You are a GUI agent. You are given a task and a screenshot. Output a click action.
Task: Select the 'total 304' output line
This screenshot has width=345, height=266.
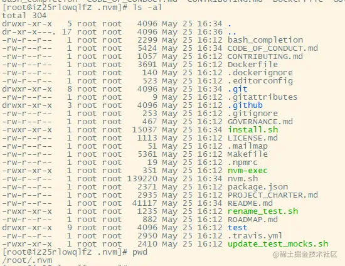point(24,16)
